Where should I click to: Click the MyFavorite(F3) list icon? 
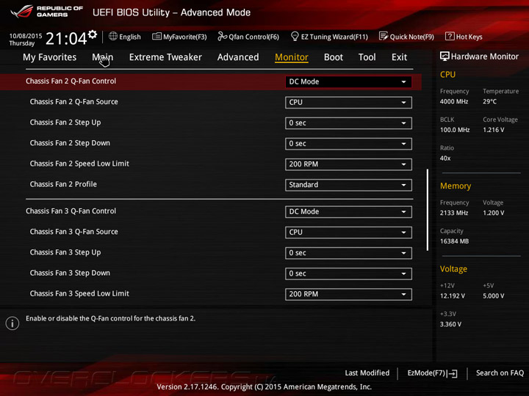pos(156,37)
